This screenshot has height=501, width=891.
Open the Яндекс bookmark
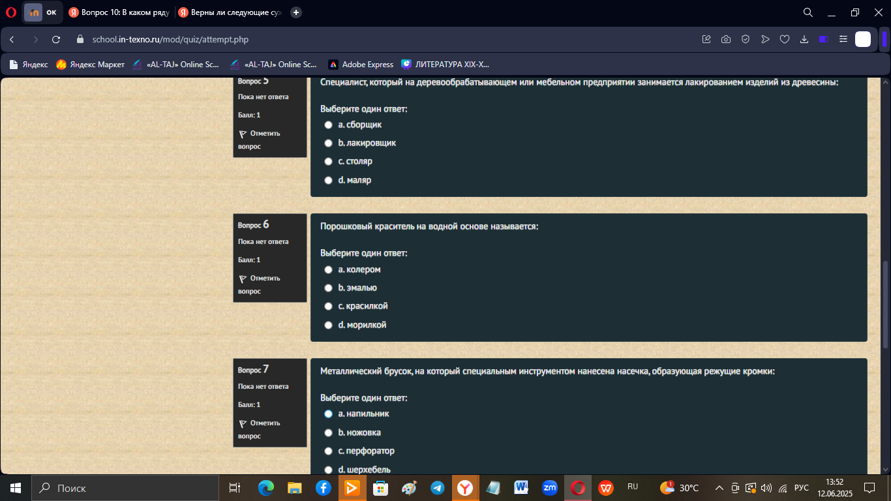pos(29,65)
